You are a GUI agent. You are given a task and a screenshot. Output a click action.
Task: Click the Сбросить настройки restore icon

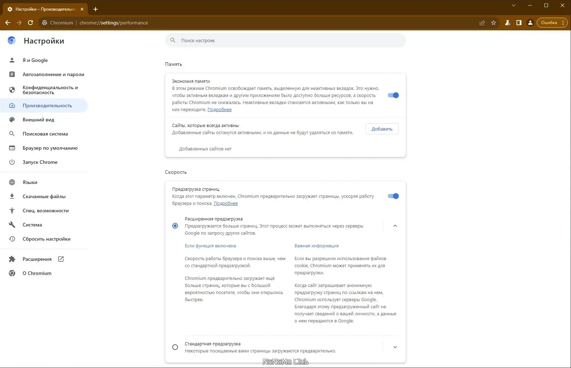coord(12,239)
